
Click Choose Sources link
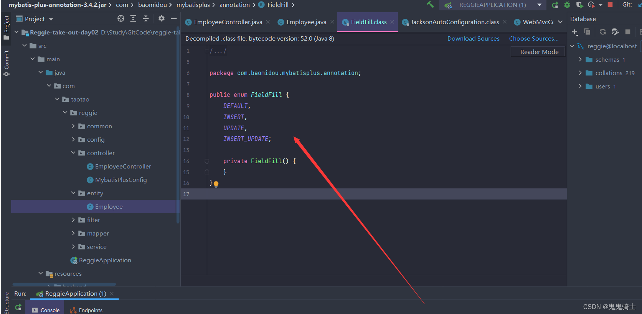tap(534, 38)
